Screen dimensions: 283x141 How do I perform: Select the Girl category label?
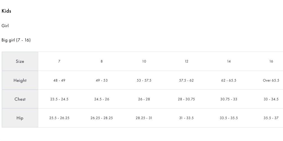[x=5, y=26]
